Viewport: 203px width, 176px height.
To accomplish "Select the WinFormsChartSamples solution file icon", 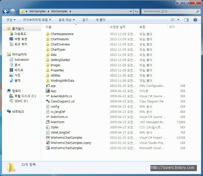I will (48, 148).
